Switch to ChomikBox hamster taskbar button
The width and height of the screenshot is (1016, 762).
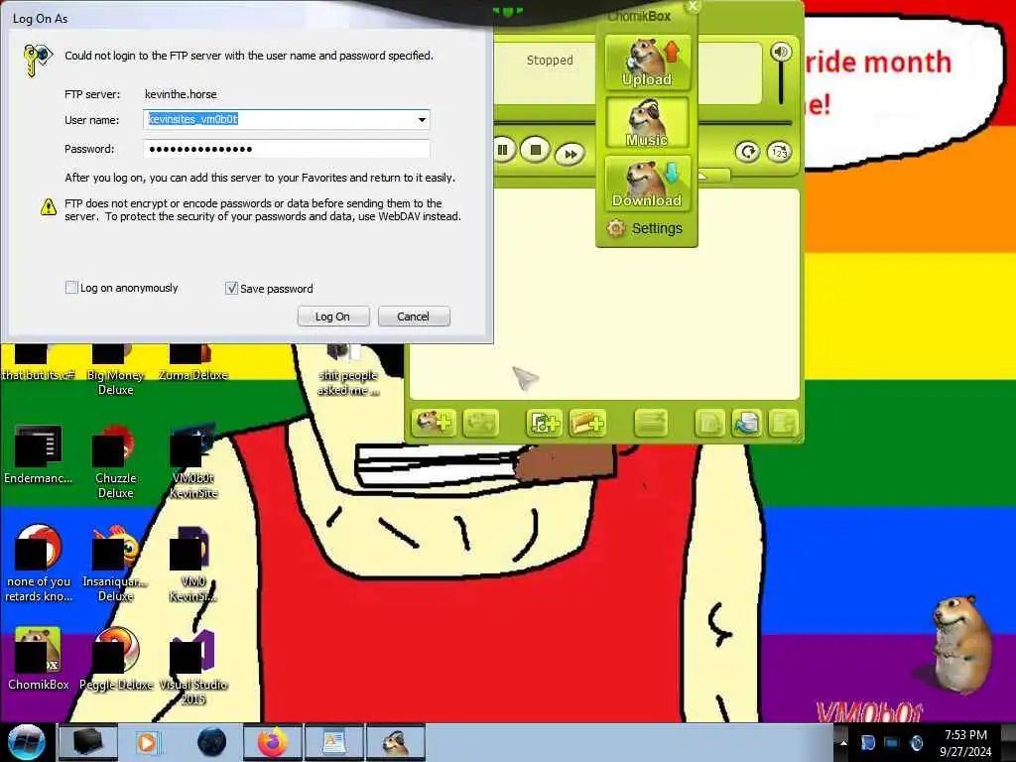(395, 742)
